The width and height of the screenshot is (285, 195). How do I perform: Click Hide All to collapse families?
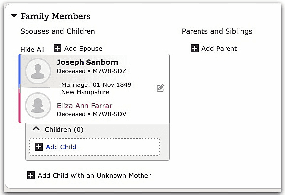[32, 49]
